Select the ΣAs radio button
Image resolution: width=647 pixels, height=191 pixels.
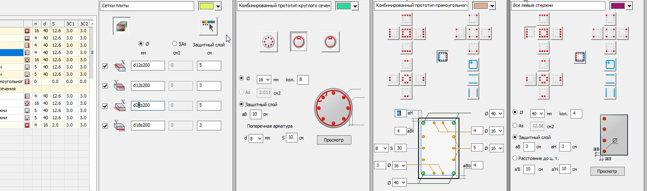175,44
